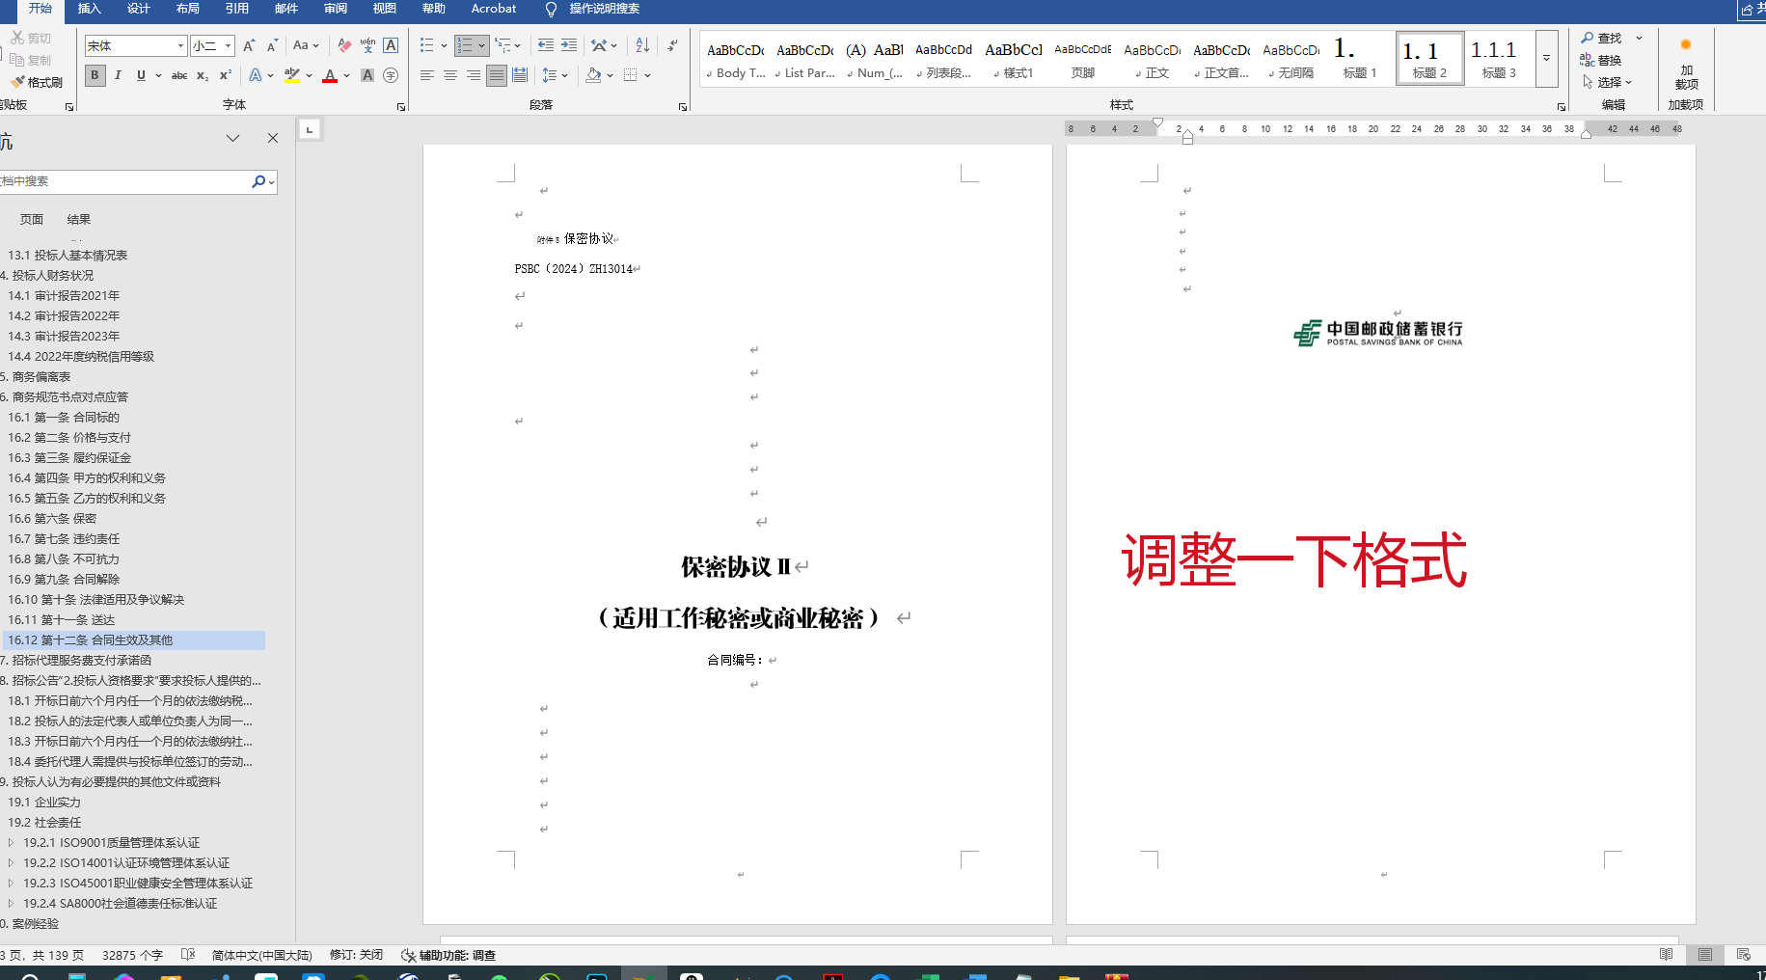Apply subscript formatting
1766x980 pixels.
point(203,75)
